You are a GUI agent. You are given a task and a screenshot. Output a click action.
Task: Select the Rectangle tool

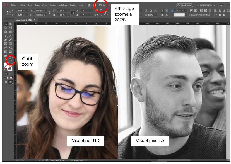pos(10,44)
